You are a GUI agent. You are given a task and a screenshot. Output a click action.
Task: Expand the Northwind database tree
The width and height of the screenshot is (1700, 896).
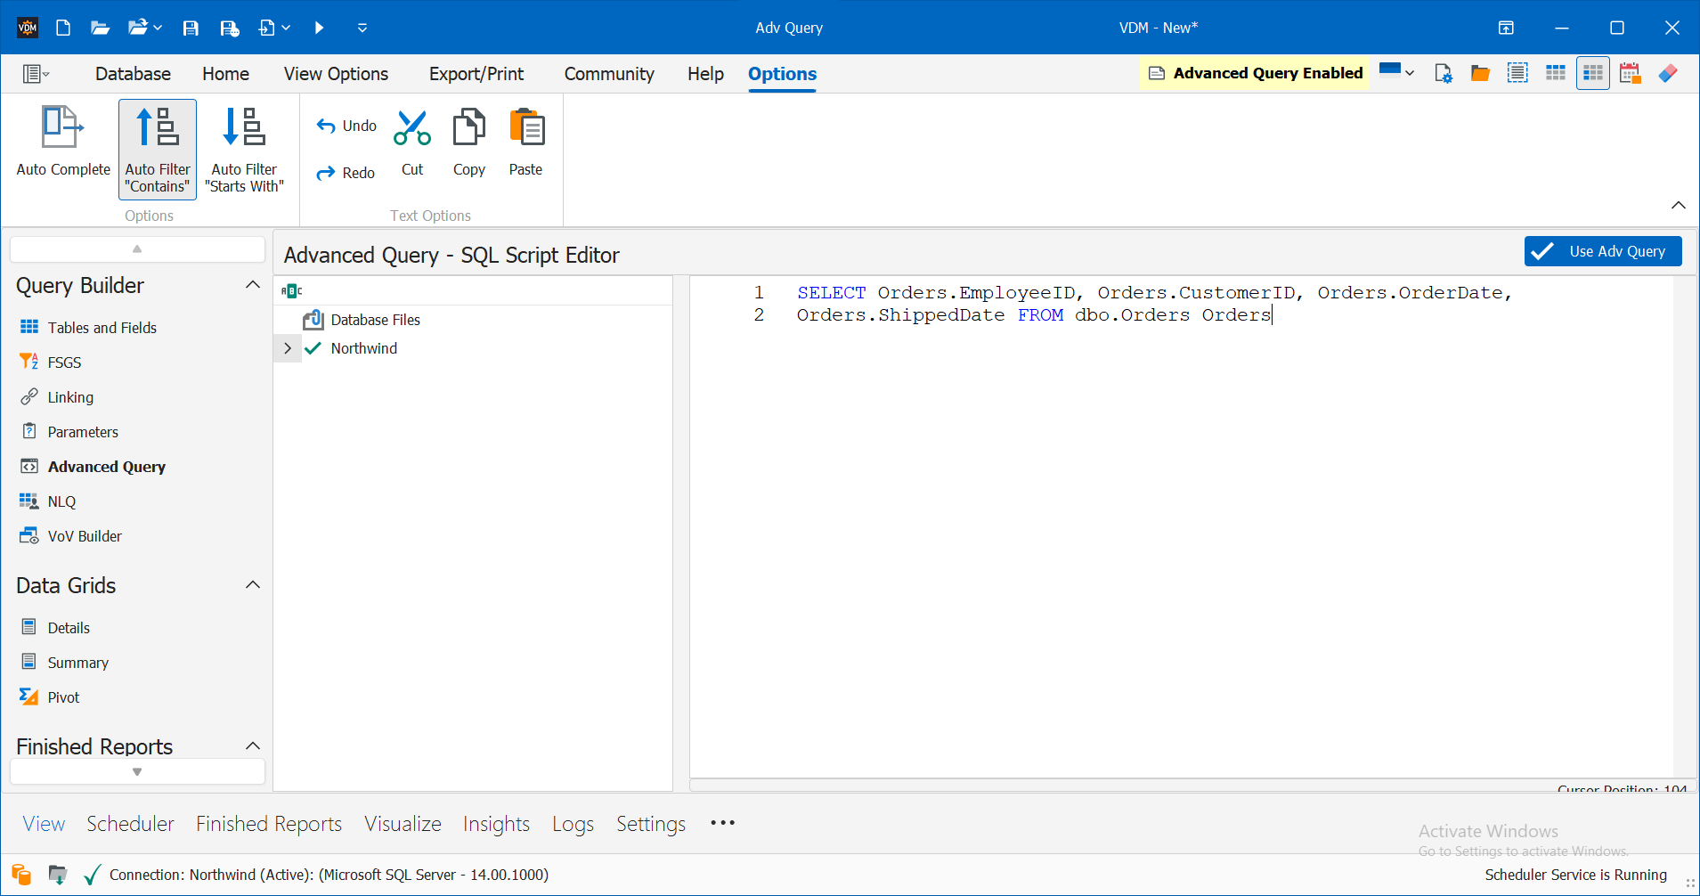[x=287, y=347]
